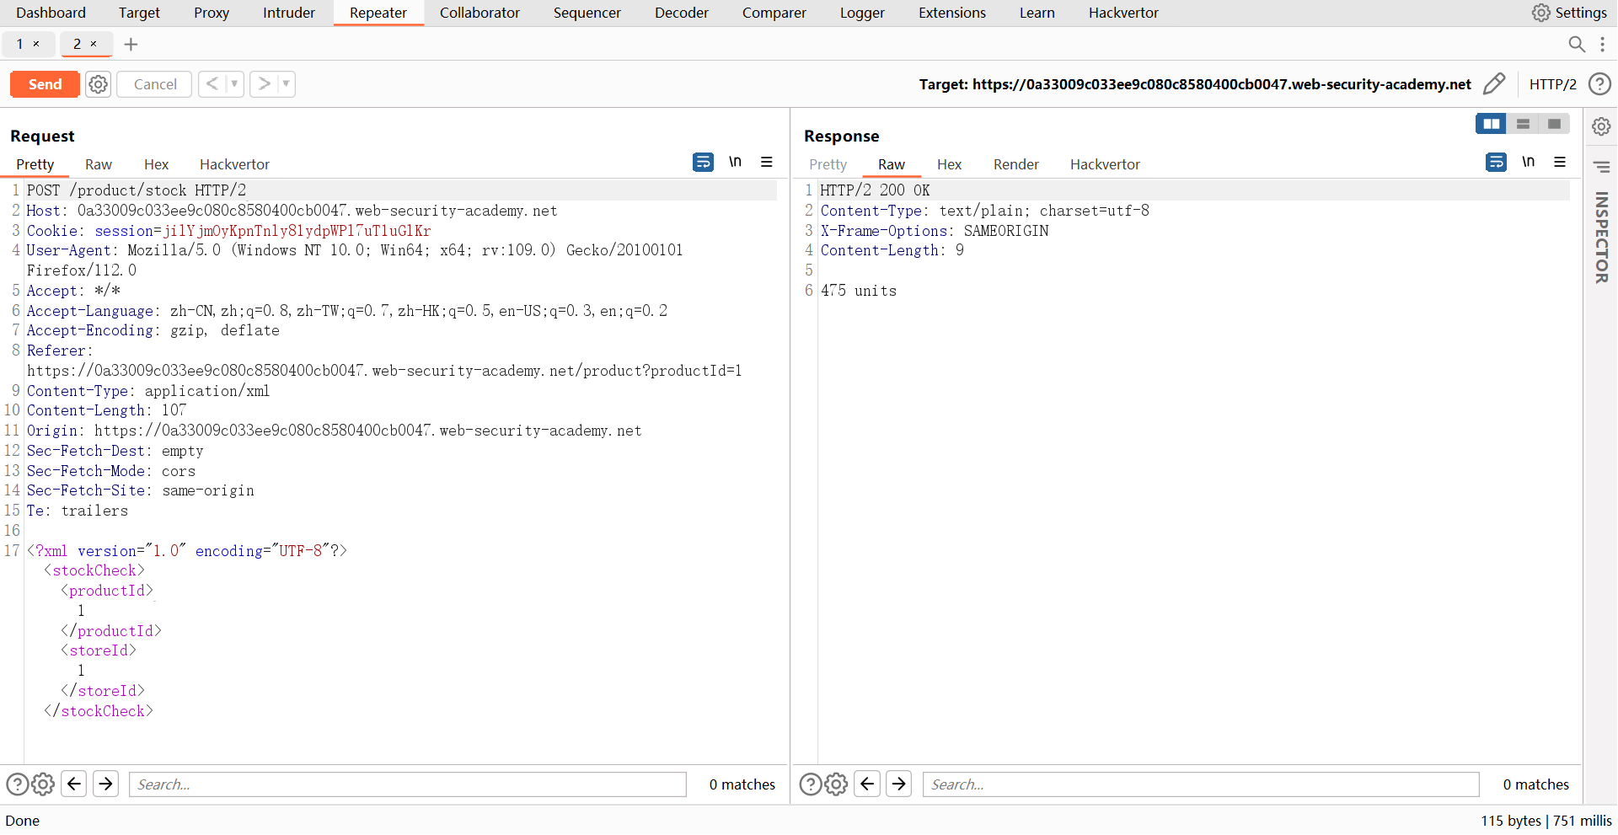
Task: Open Repeater send options gear icon
Action: tap(99, 84)
